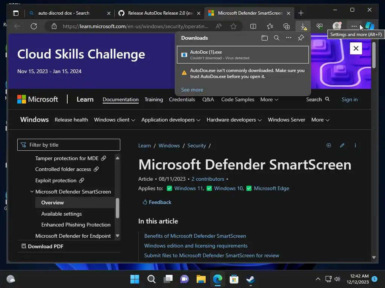Open the tab actions menu icon
Image resolution: width=385 pixels, height=288 pixels.
[x=16, y=13]
